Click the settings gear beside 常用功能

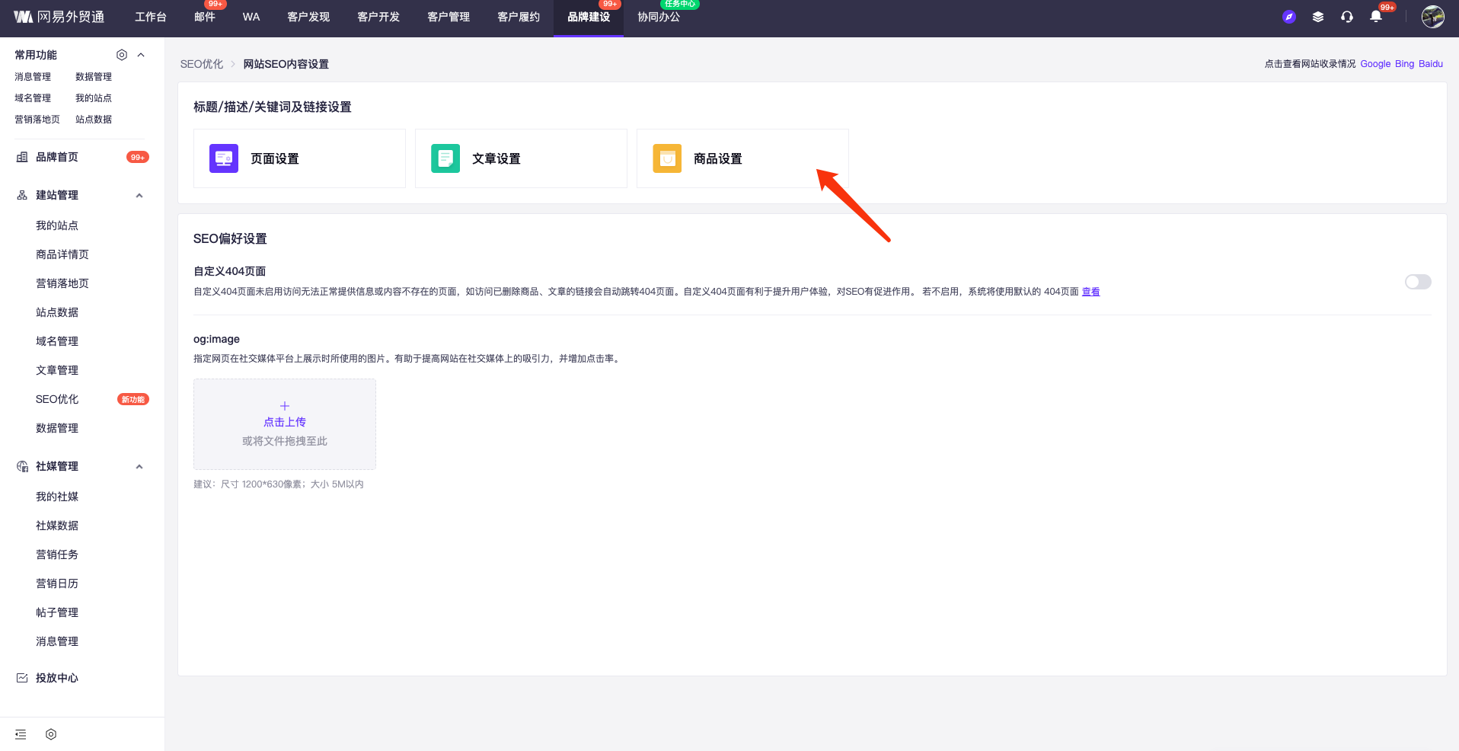click(122, 55)
